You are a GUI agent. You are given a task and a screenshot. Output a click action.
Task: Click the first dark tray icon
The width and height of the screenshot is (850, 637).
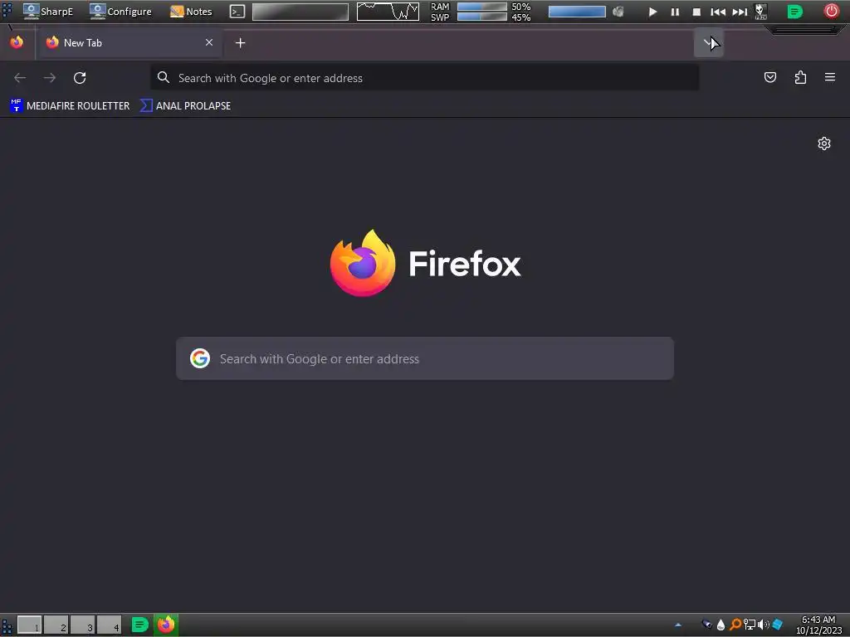(707, 625)
